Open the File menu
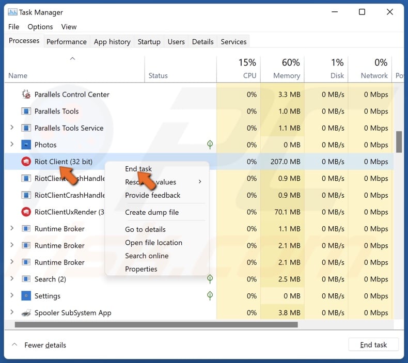 13,27
